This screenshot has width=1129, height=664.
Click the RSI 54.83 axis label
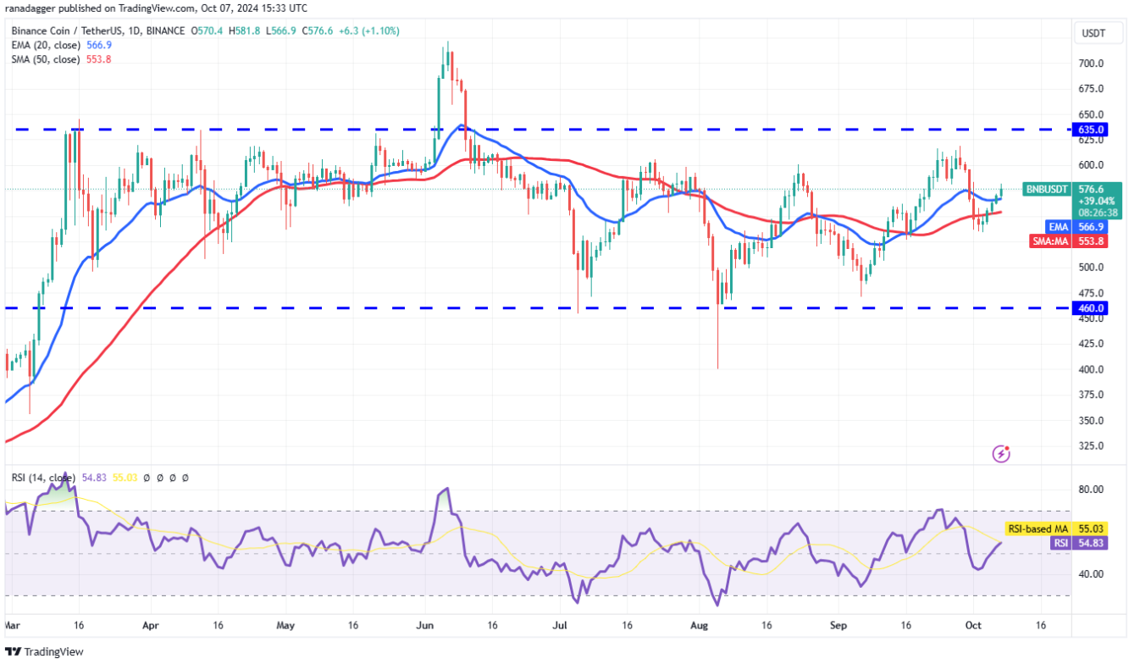[1077, 543]
